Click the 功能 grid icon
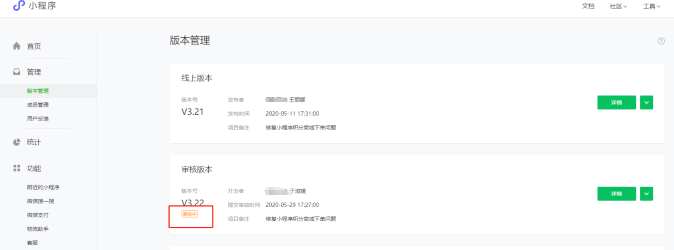This screenshot has height=250, width=674. [17, 168]
